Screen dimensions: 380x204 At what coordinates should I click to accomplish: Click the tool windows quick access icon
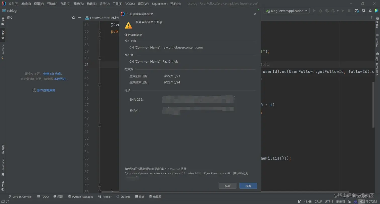pyautogui.click(x=3, y=201)
